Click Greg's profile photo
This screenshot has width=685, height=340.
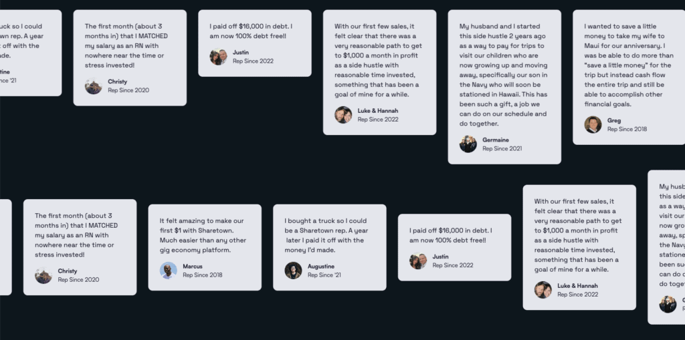click(x=593, y=124)
